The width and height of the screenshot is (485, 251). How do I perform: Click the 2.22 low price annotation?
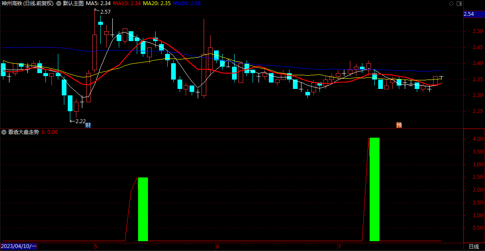pyautogui.click(x=81, y=121)
